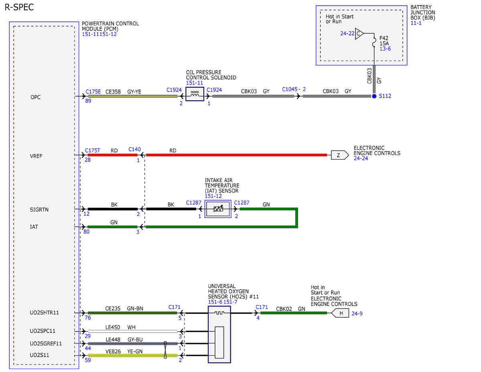481x372 pixels.
Task: Select the UO2S11 pin label
Action: [39, 355]
